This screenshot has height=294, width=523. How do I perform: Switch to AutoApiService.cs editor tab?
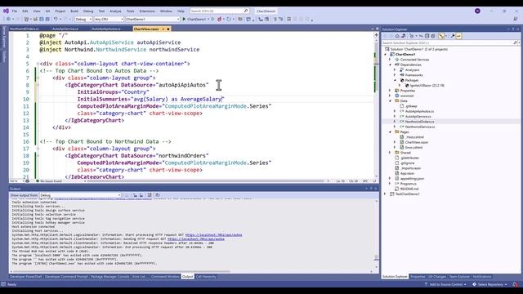coord(65,29)
